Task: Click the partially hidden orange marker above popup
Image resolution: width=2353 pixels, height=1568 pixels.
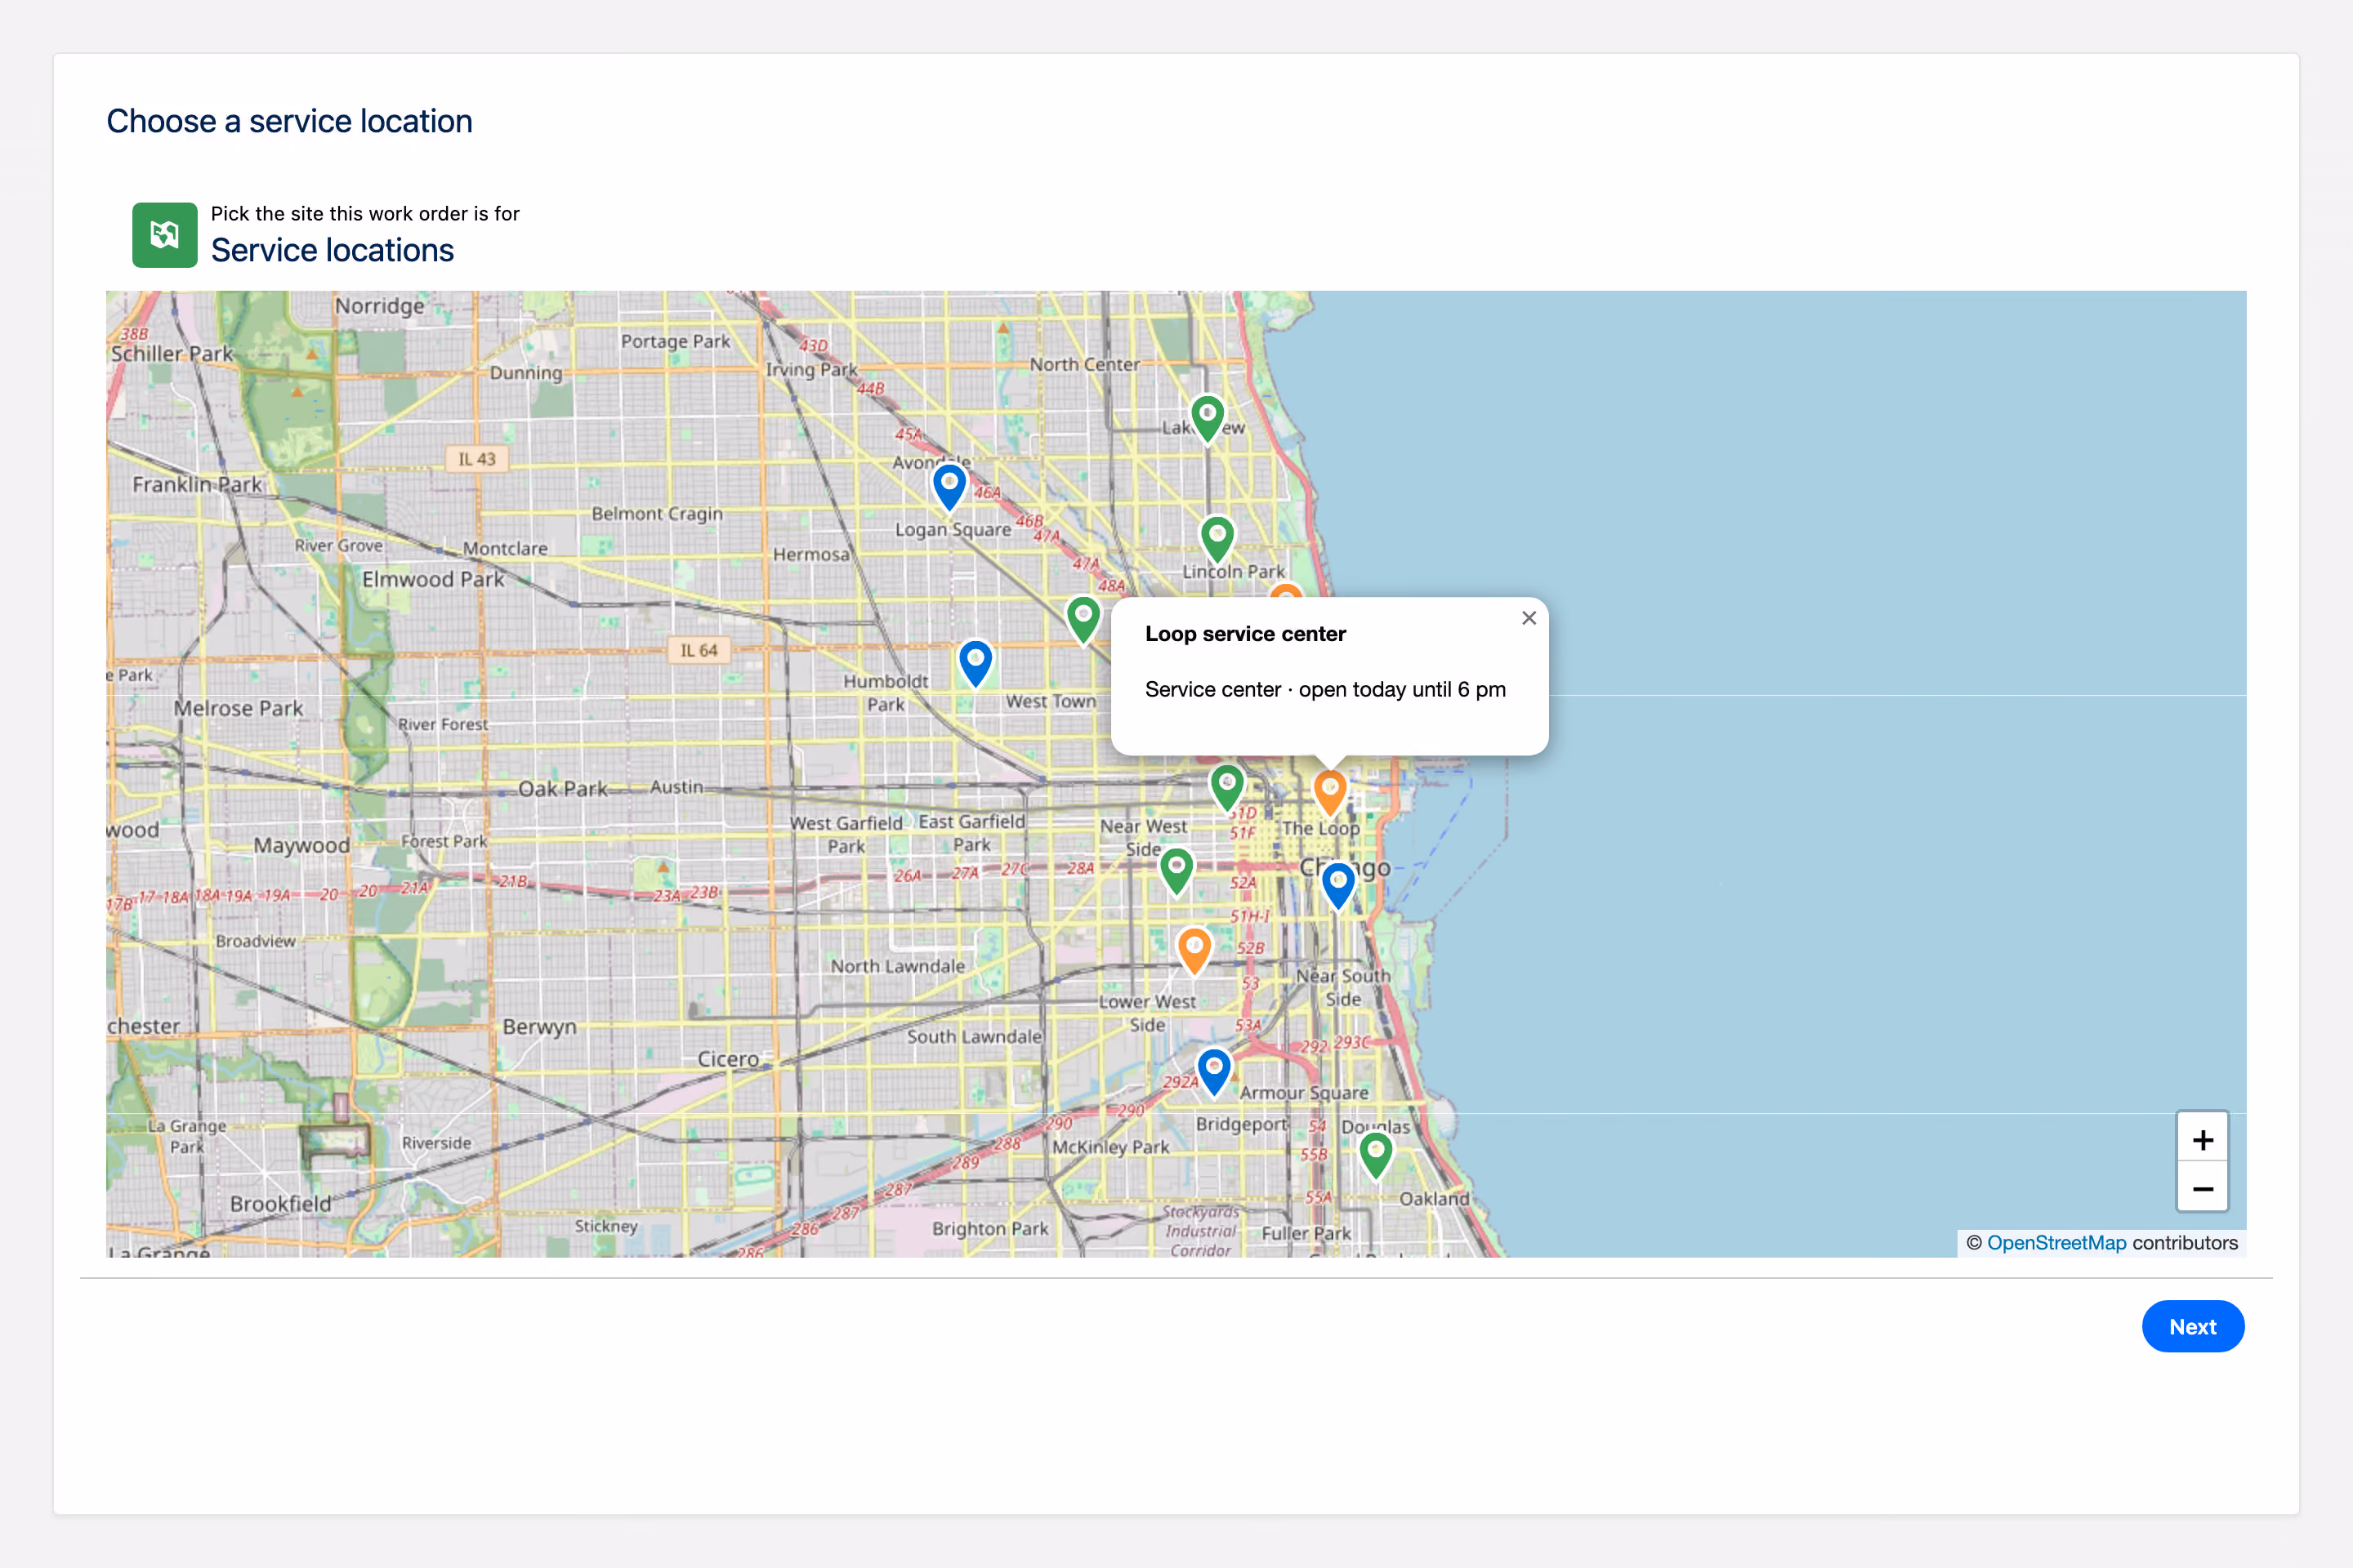Action: point(1287,591)
